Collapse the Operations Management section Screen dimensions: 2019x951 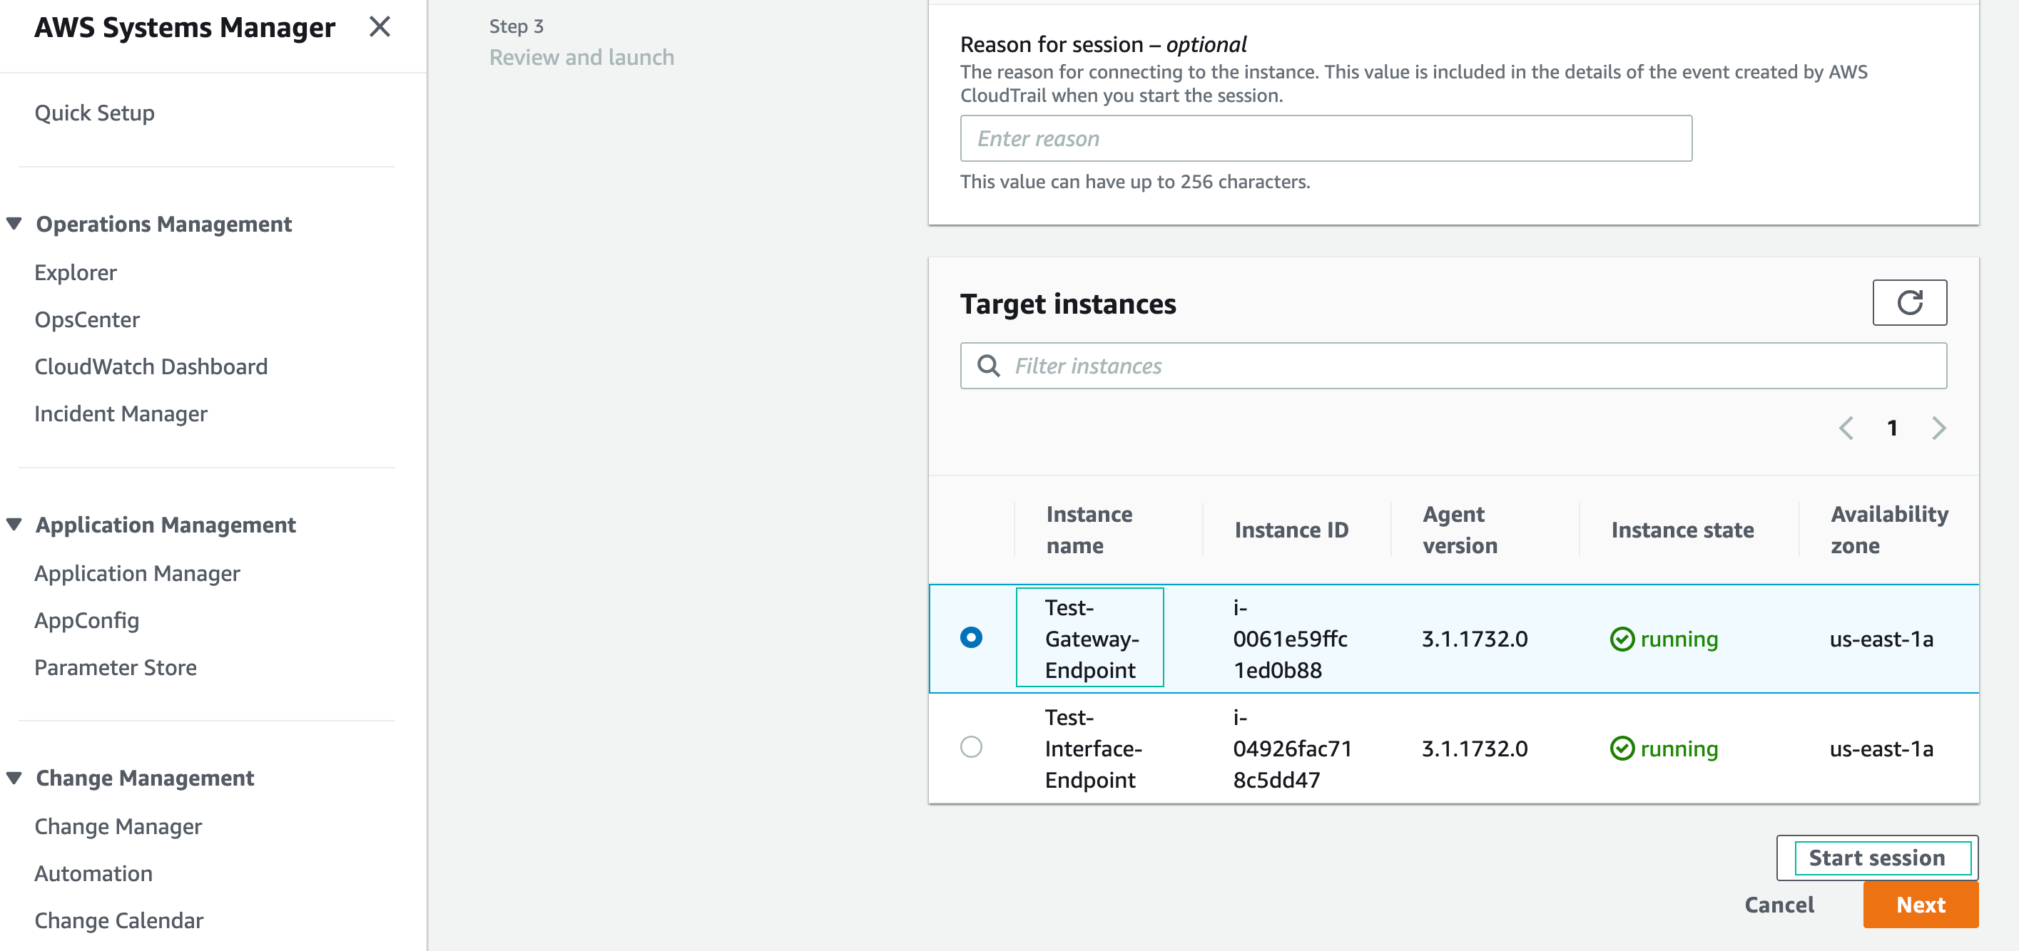pyautogui.click(x=14, y=224)
